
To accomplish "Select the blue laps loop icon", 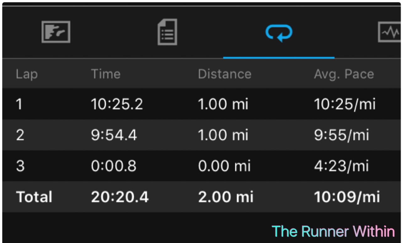I will (279, 33).
